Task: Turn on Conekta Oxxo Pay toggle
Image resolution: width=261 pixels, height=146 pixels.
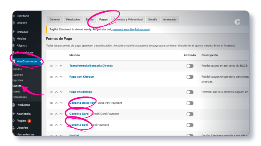Action: point(190,103)
